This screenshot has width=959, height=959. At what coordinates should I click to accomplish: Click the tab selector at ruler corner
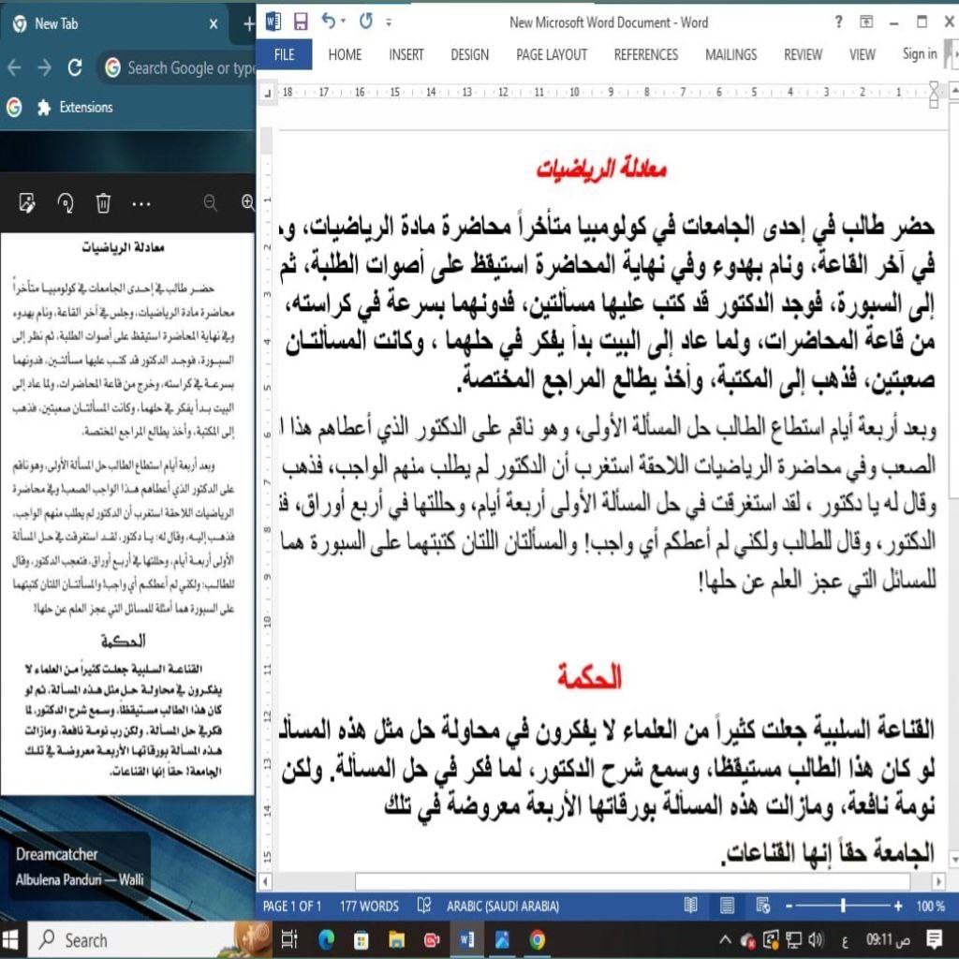pyautogui.click(x=267, y=93)
